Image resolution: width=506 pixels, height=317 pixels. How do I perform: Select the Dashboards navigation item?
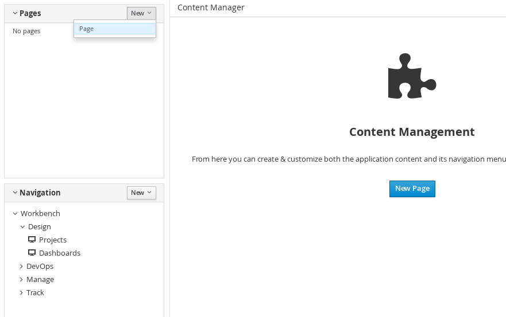coord(60,253)
